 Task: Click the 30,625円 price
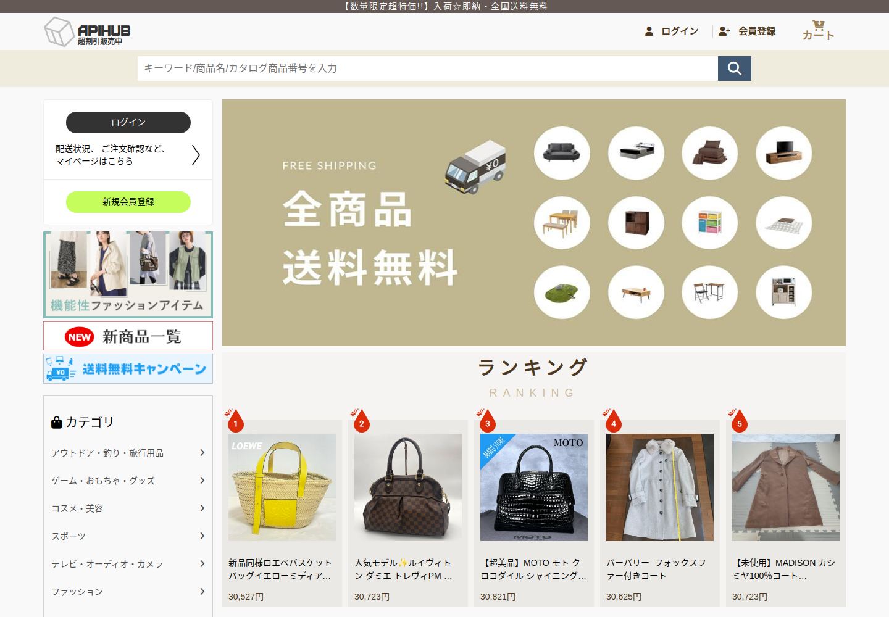click(624, 597)
